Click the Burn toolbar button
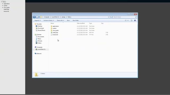The image size is (170, 95). [68, 20]
